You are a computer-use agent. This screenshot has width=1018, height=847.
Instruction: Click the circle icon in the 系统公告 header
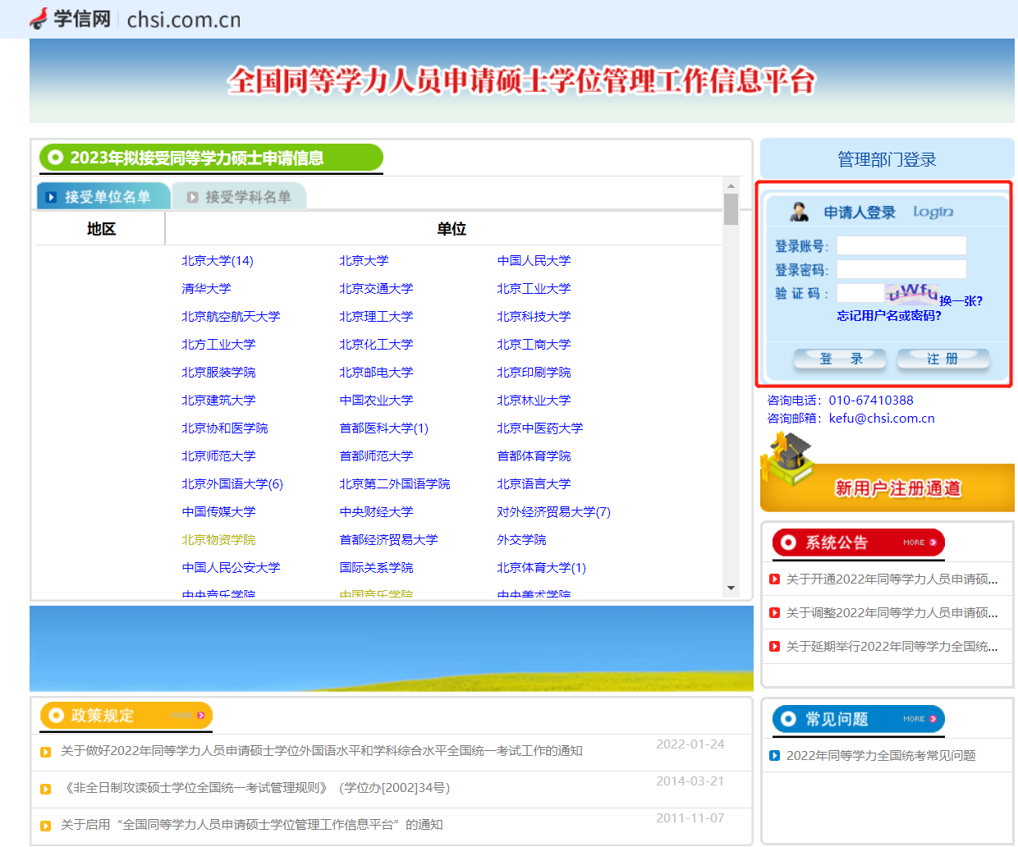(x=788, y=543)
